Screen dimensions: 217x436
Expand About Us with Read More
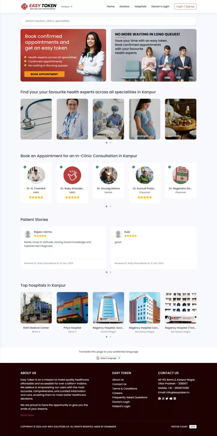27,415
